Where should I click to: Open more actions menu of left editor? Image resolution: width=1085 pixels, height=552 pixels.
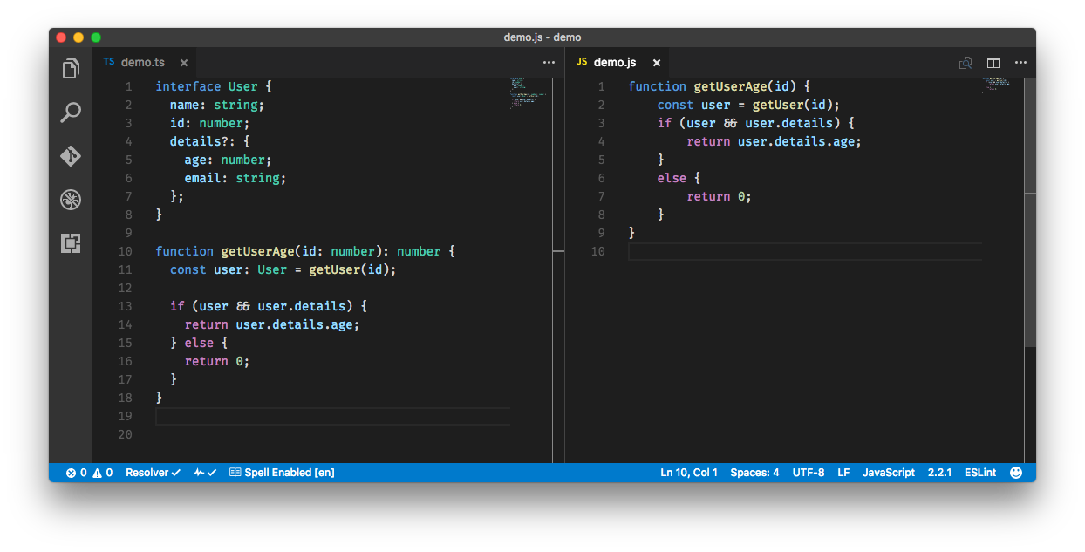(x=549, y=63)
